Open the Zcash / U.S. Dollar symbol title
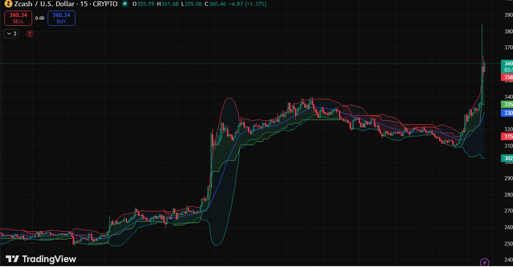Viewport: 513px width, 267px height. (x=66, y=4)
